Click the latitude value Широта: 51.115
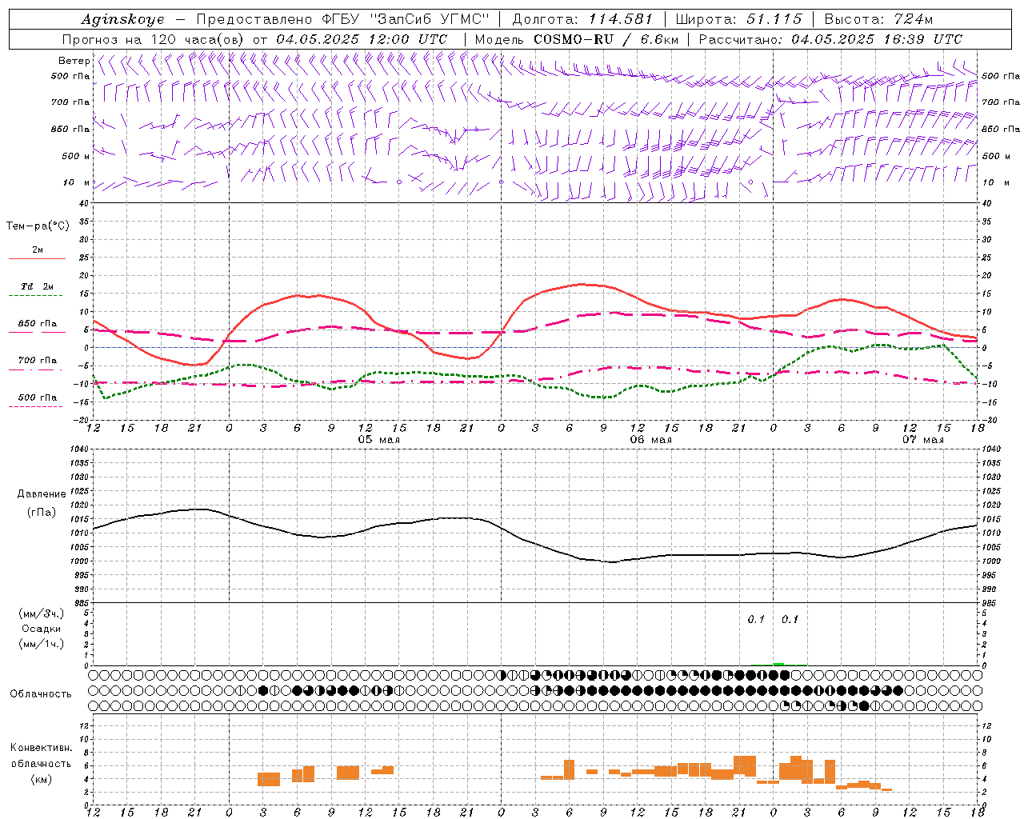The image size is (1024, 819). (738, 19)
